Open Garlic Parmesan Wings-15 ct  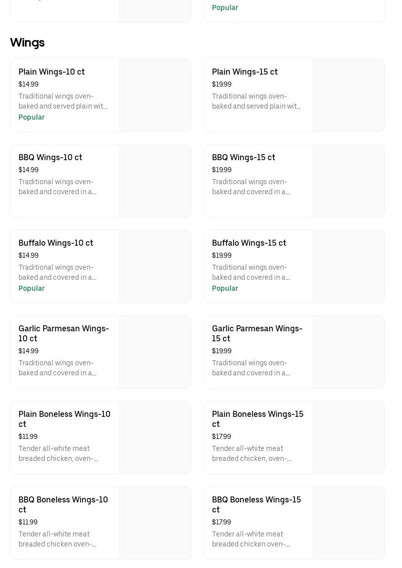(257, 333)
